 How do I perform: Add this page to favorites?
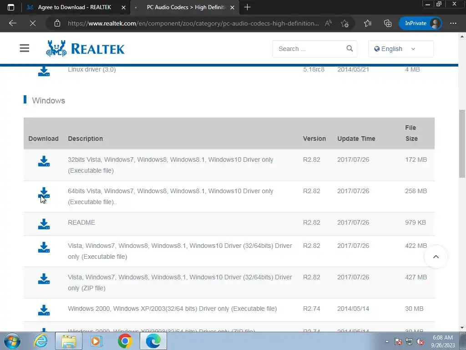[x=345, y=23]
